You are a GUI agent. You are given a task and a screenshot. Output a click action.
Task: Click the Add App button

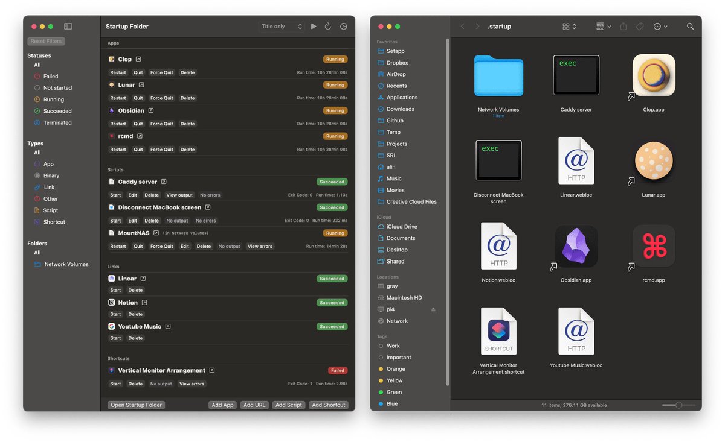pos(223,405)
